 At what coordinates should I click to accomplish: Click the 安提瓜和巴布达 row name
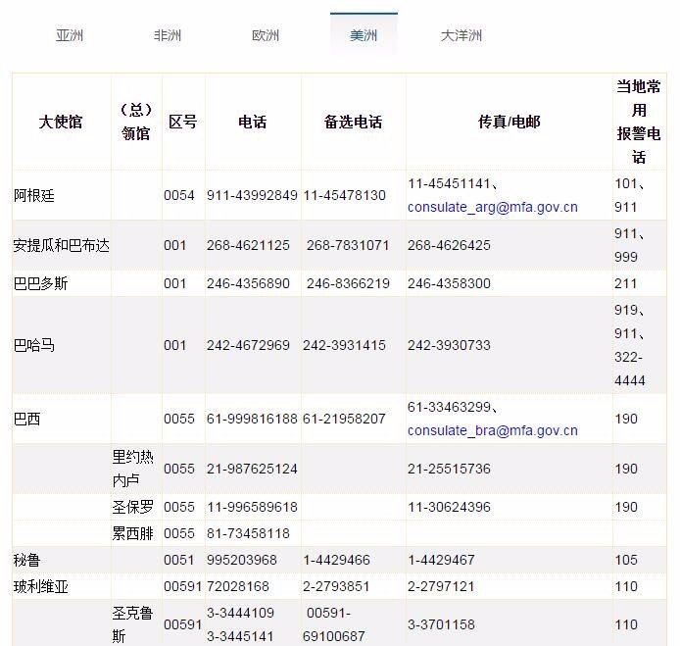coord(61,245)
